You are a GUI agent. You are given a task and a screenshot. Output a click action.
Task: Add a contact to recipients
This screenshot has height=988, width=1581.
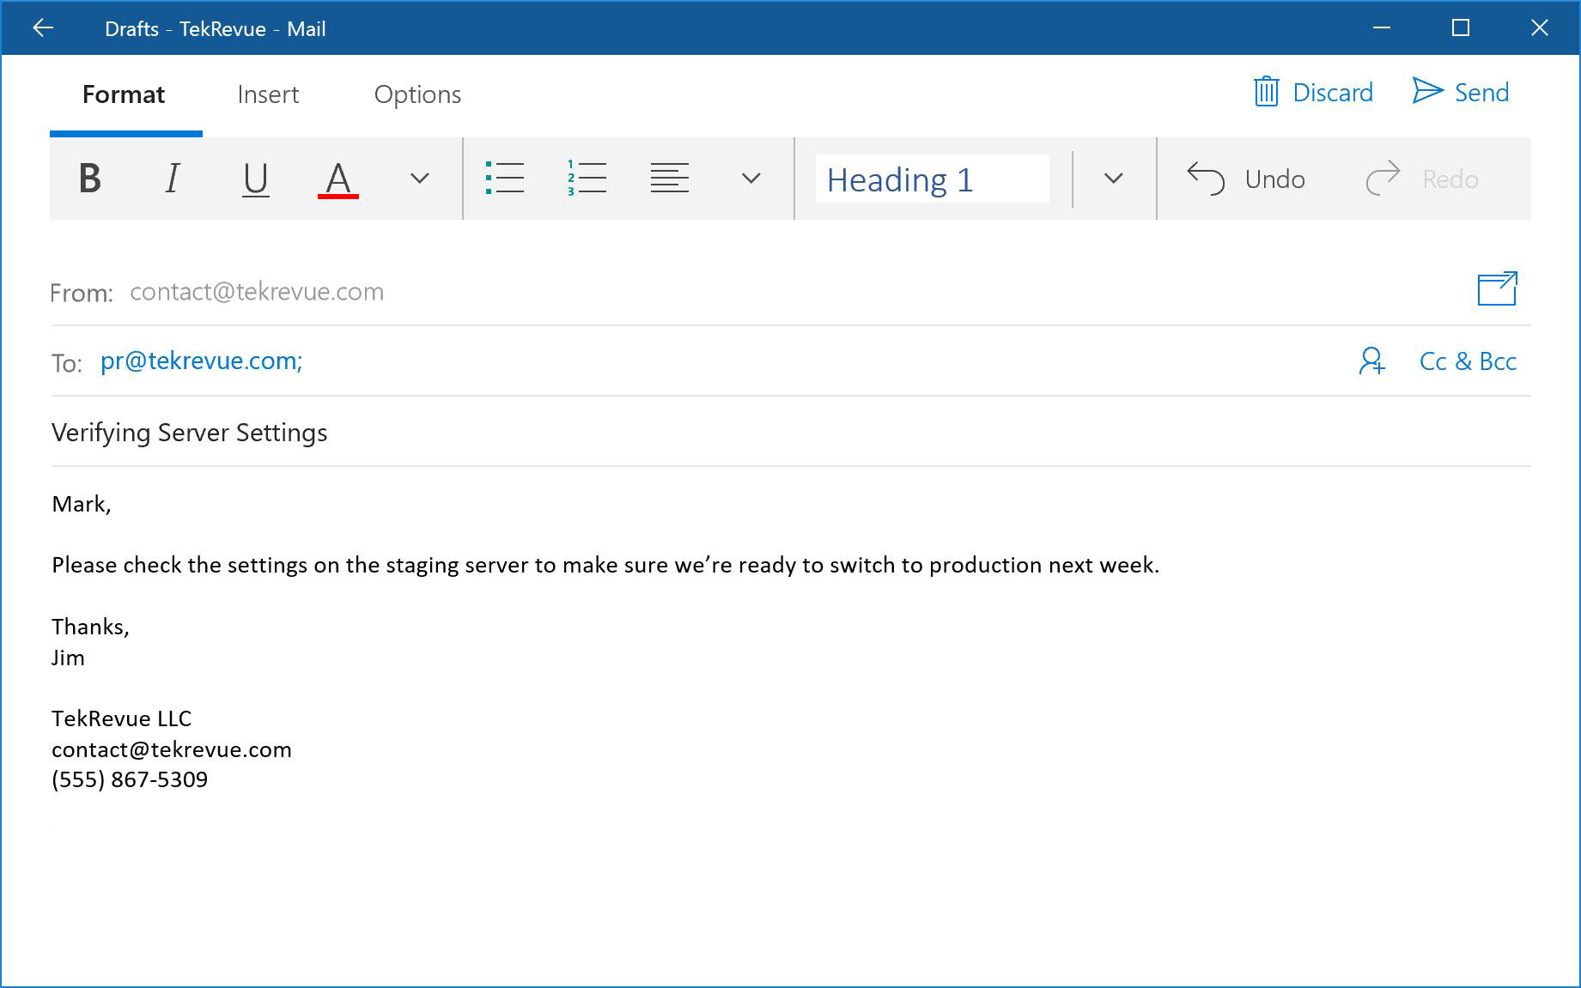click(x=1371, y=361)
